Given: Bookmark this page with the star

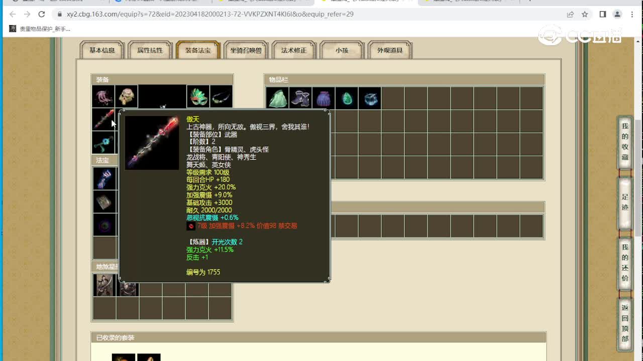Looking at the screenshot, I should [585, 14].
